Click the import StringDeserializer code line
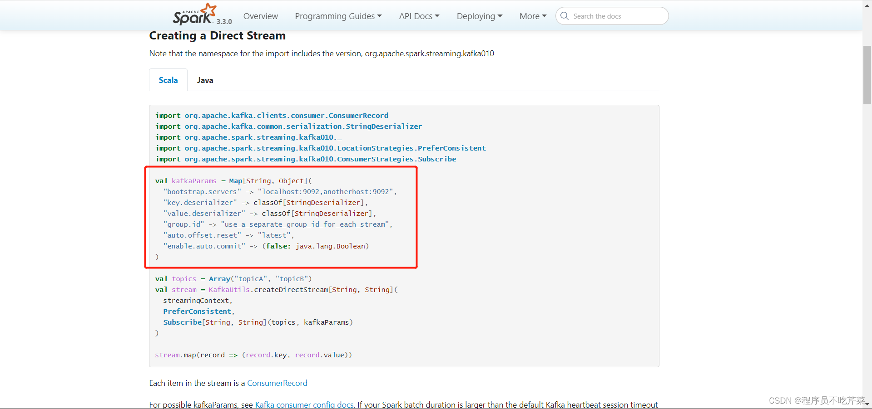This screenshot has height=409, width=872. pyautogui.click(x=289, y=127)
